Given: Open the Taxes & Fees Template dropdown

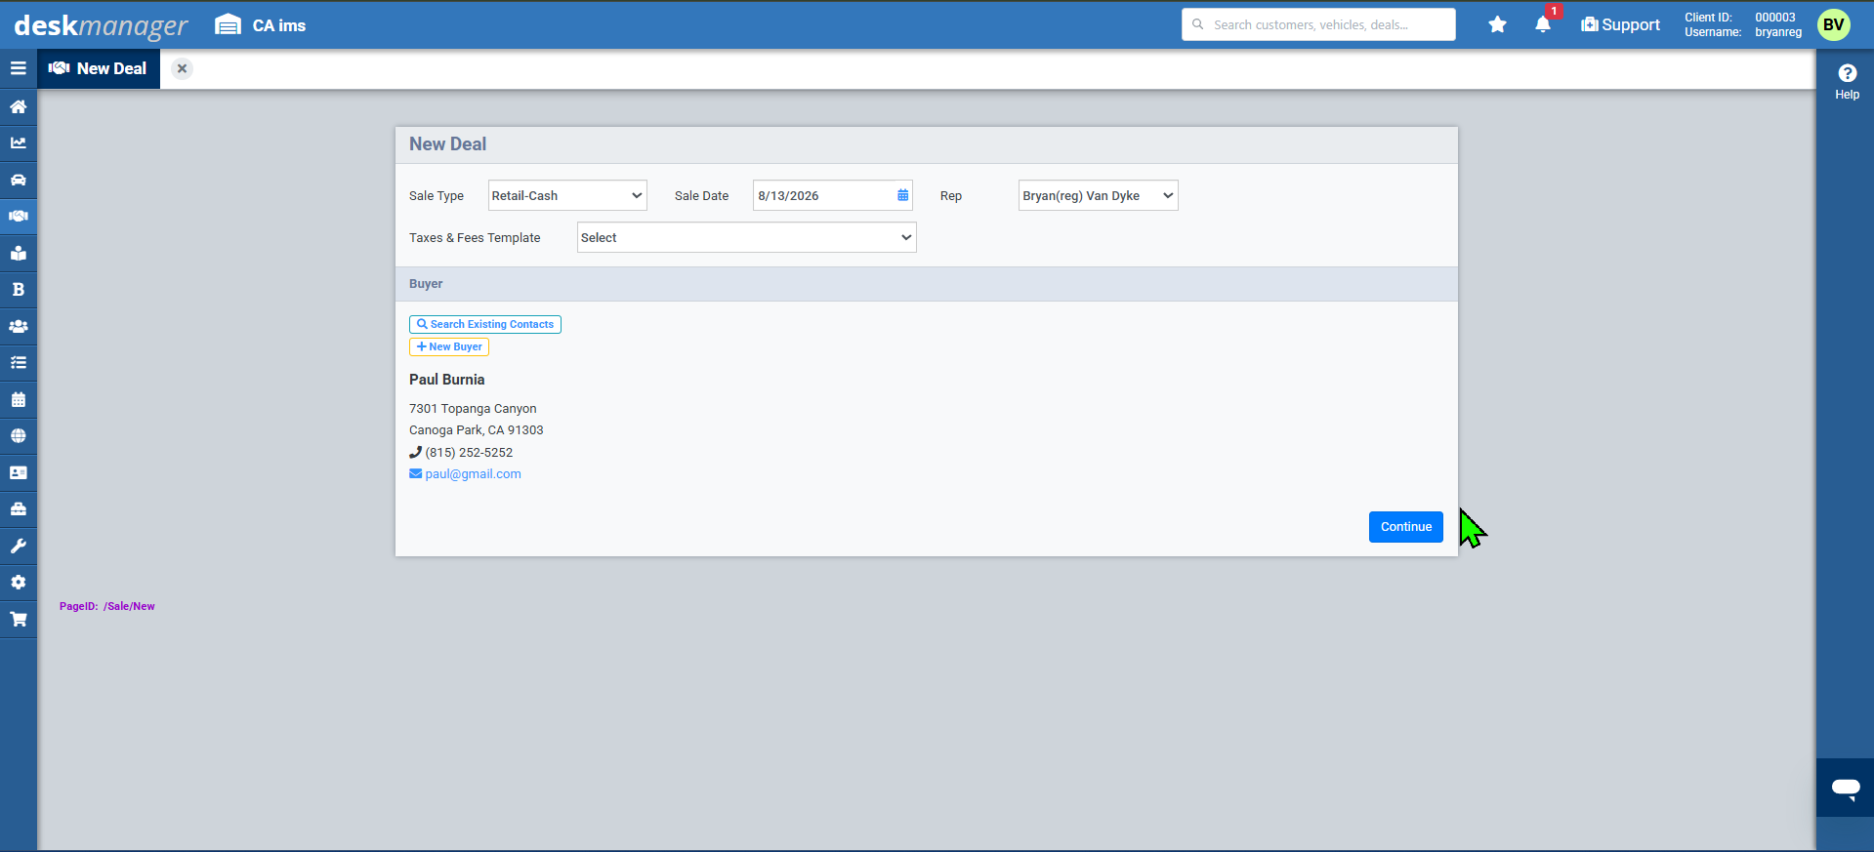Looking at the screenshot, I should 746,237.
